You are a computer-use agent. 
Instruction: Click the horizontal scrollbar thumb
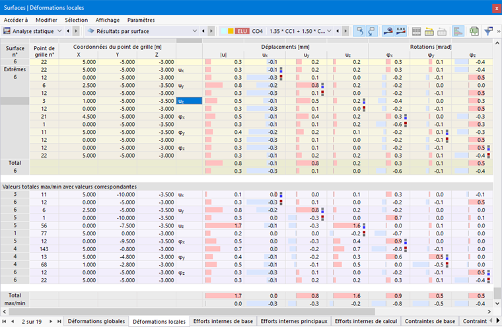(x=192, y=311)
